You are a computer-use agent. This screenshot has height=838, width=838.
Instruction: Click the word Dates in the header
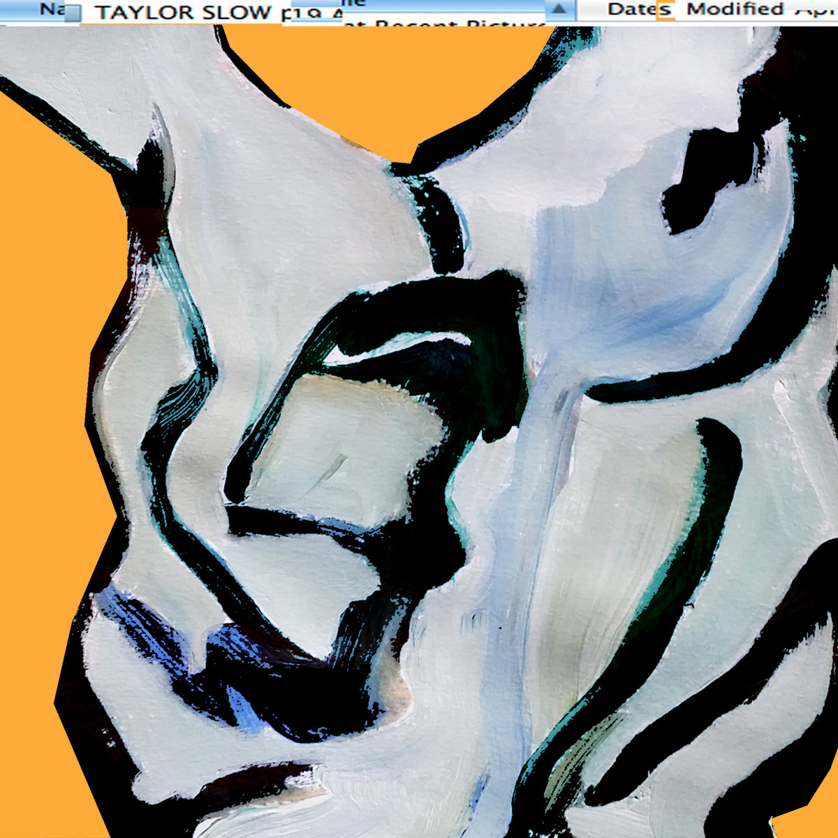[637, 9]
